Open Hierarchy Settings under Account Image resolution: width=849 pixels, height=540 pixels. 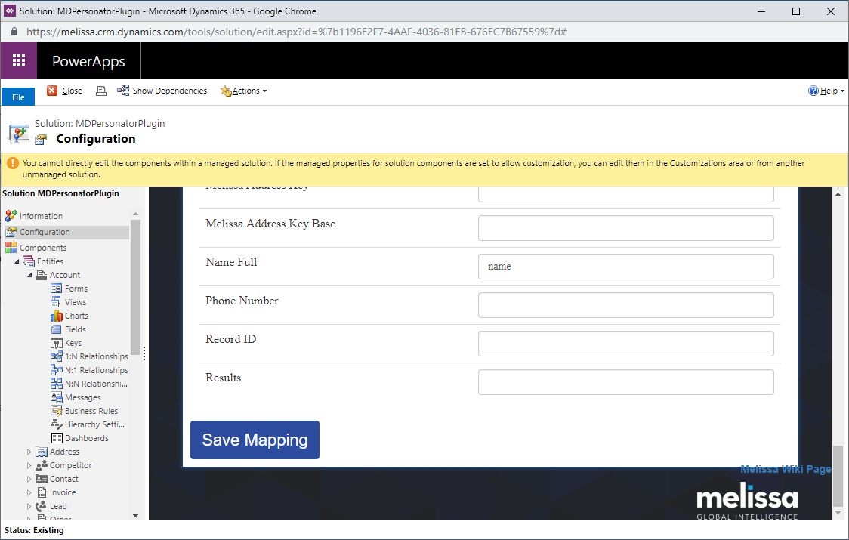coord(94,424)
